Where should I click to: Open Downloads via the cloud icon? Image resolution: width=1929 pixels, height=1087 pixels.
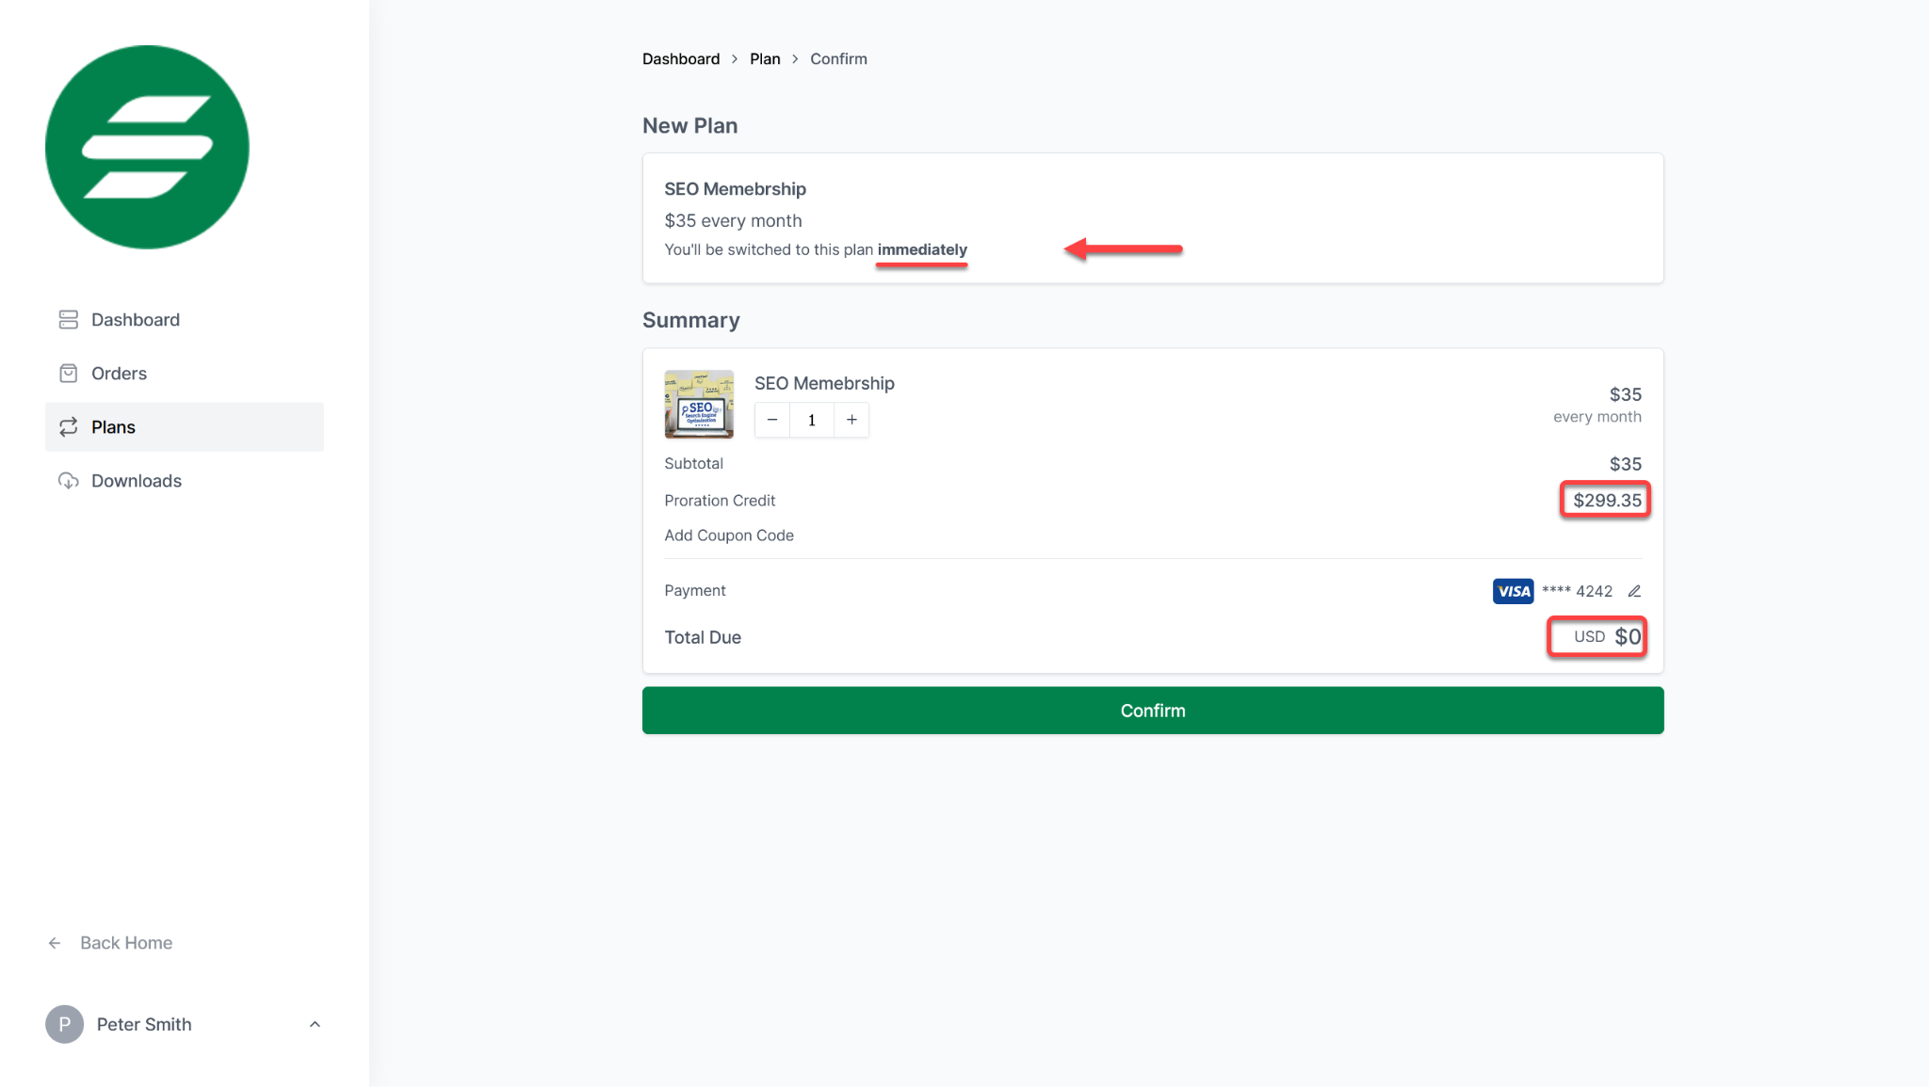[67, 480]
